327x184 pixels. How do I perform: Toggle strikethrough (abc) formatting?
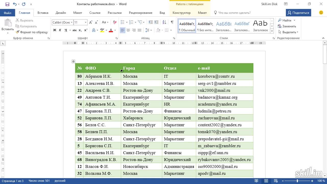pos(75,30)
